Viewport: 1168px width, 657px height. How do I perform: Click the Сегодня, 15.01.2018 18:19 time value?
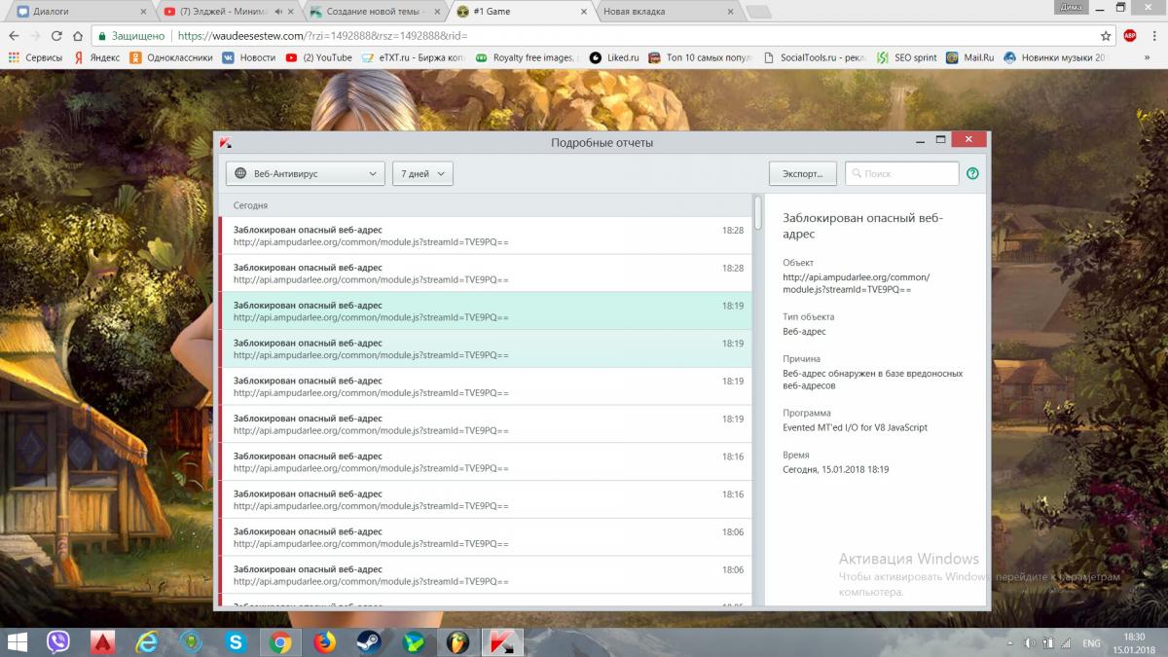(835, 469)
